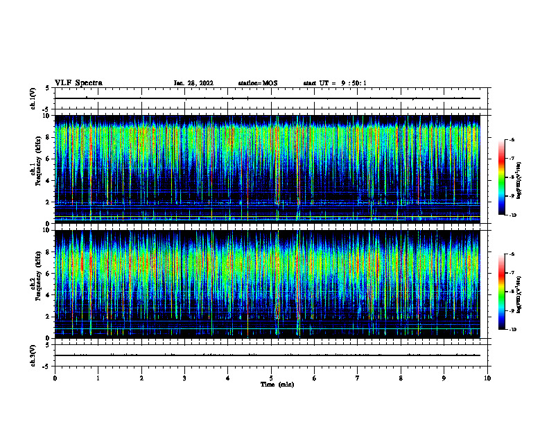Click inside the ch.2 spectrogram panel
549x424 pixels.
[268, 284]
